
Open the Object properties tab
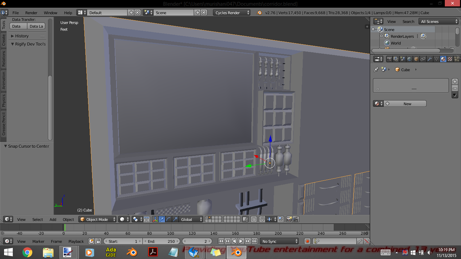coord(416,59)
